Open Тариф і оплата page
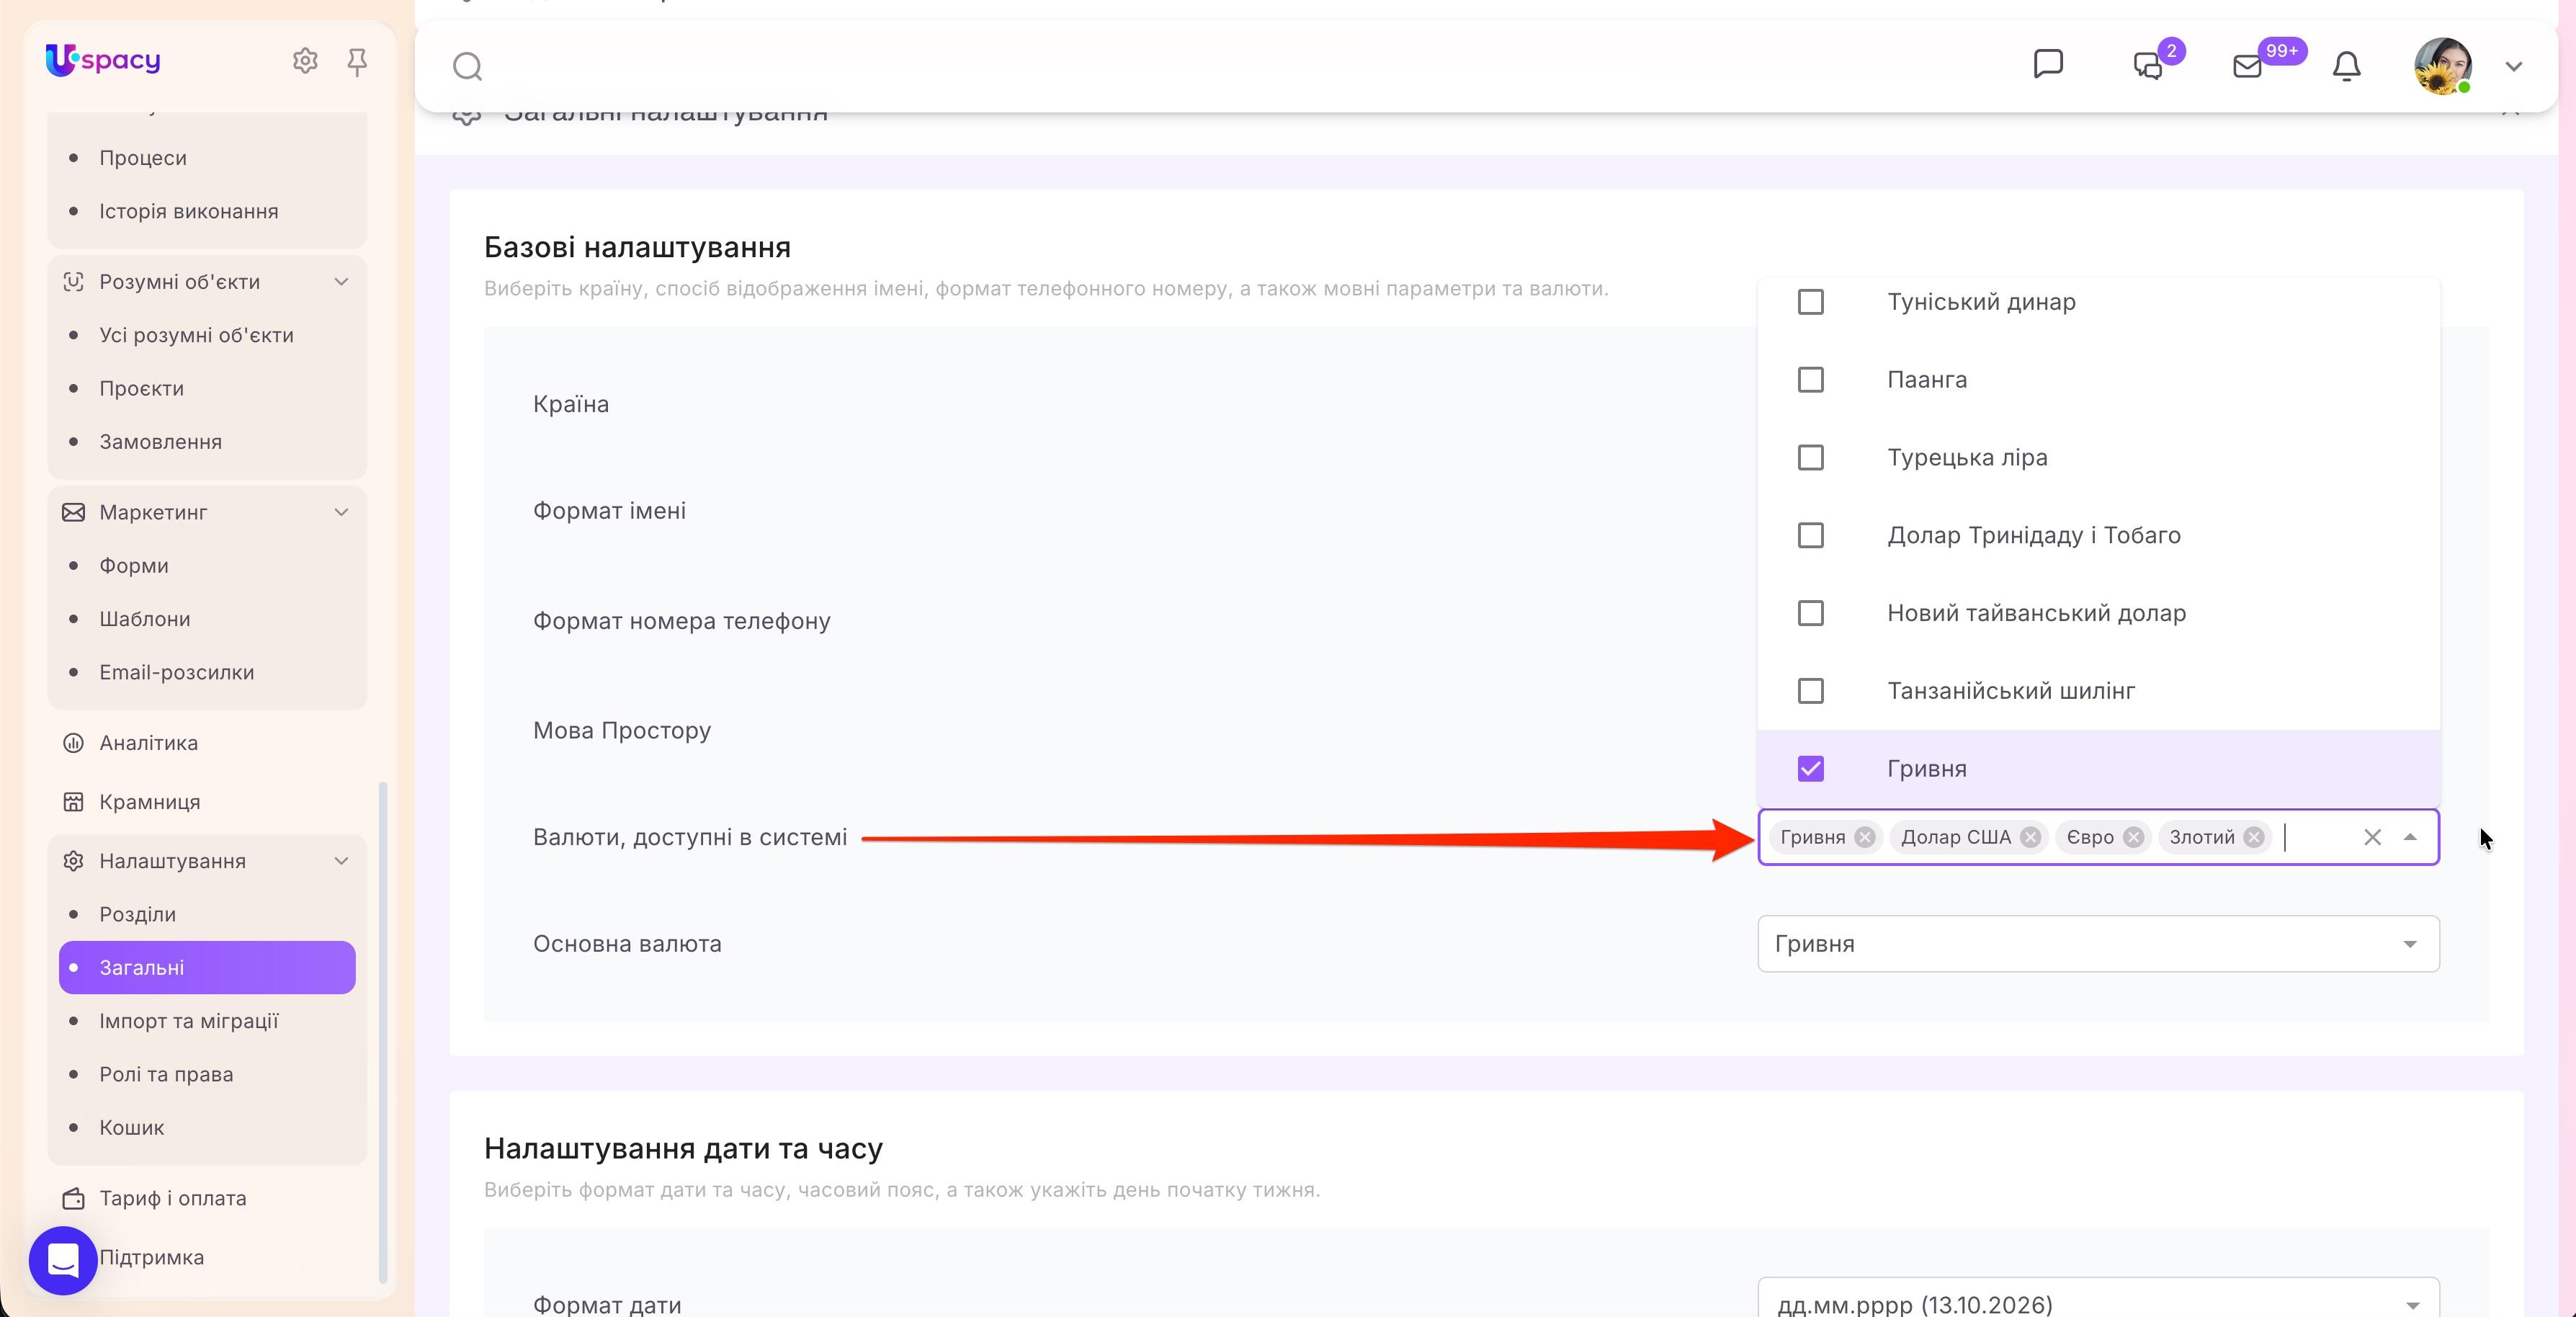This screenshot has height=1317, width=2576. click(x=172, y=1197)
